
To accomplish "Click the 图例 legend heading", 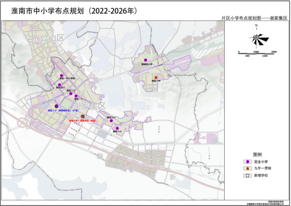I will pos(257,154).
